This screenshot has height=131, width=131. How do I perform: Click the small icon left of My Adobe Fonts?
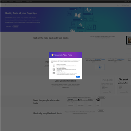pos(118,5)
